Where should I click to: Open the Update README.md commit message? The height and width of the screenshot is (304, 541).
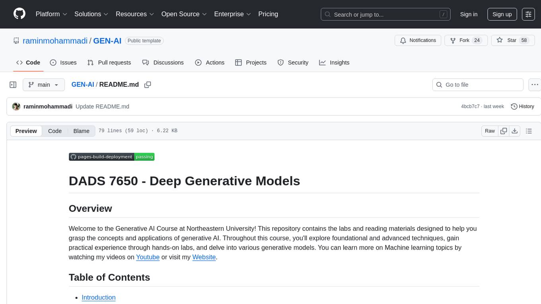click(102, 107)
